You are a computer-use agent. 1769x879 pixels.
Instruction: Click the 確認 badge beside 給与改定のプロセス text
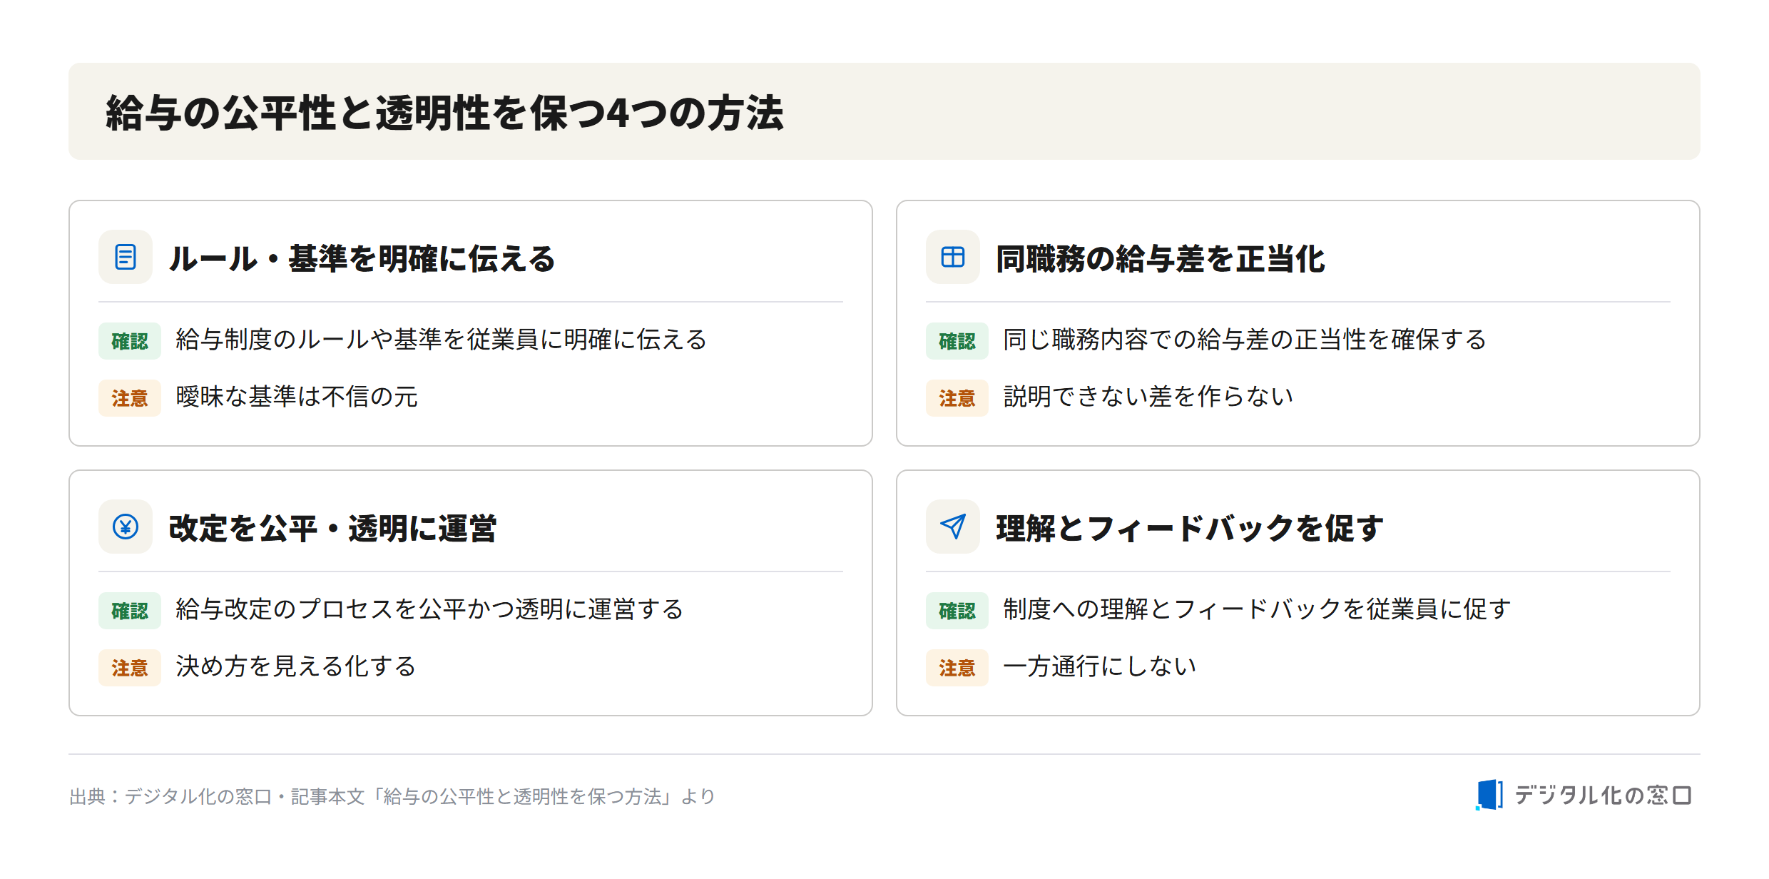[x=130, y=611]
